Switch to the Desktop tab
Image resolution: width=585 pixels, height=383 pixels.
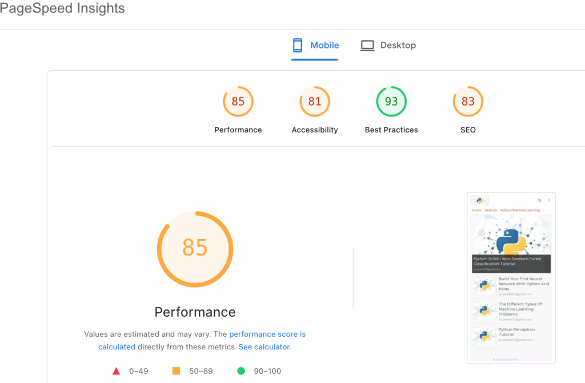click(398, 45)
